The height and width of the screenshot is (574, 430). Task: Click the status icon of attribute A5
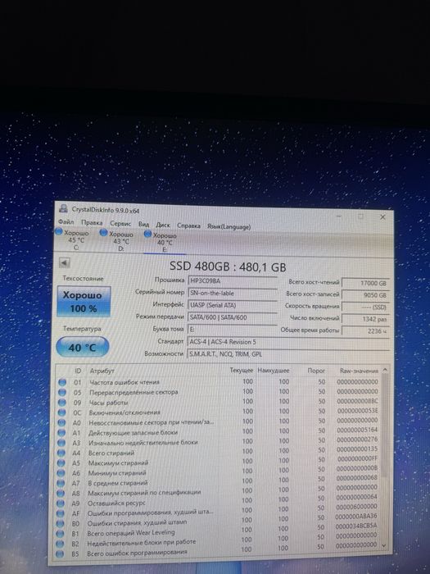[x=61, y=463]
